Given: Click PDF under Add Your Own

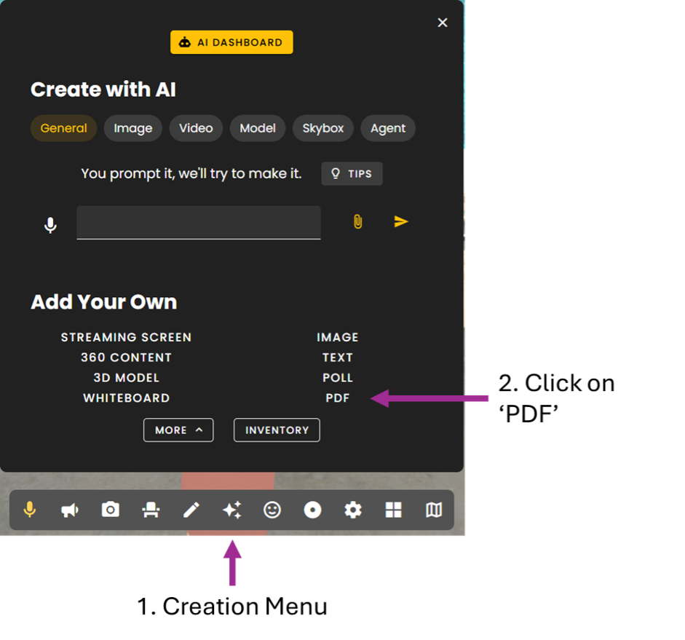Looking at the screenshot, I should (338, 398).
